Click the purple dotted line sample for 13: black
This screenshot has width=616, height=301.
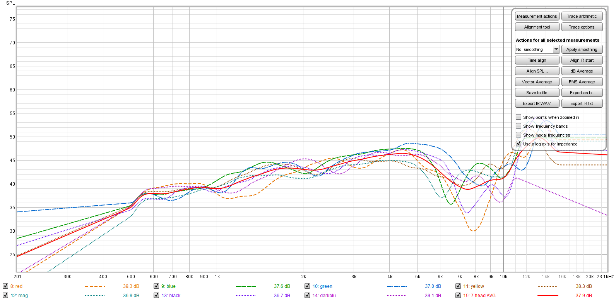coord(246,296)
